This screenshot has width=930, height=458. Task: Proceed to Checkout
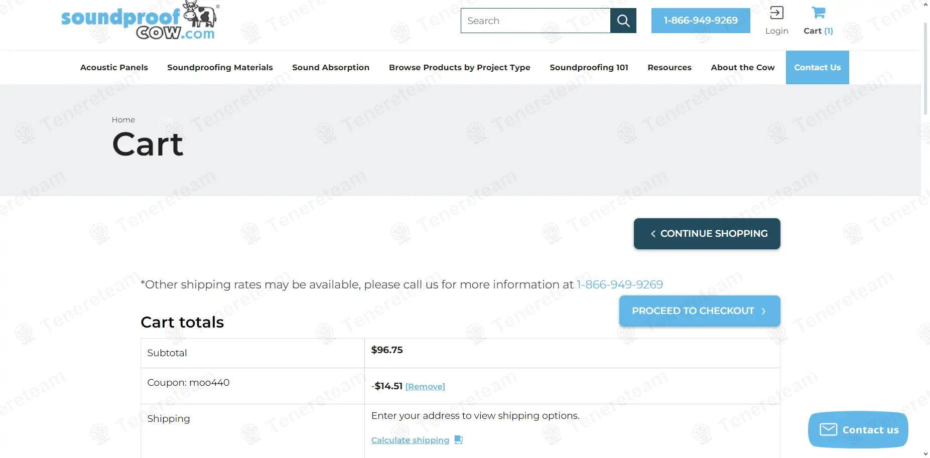click(700, 311)
